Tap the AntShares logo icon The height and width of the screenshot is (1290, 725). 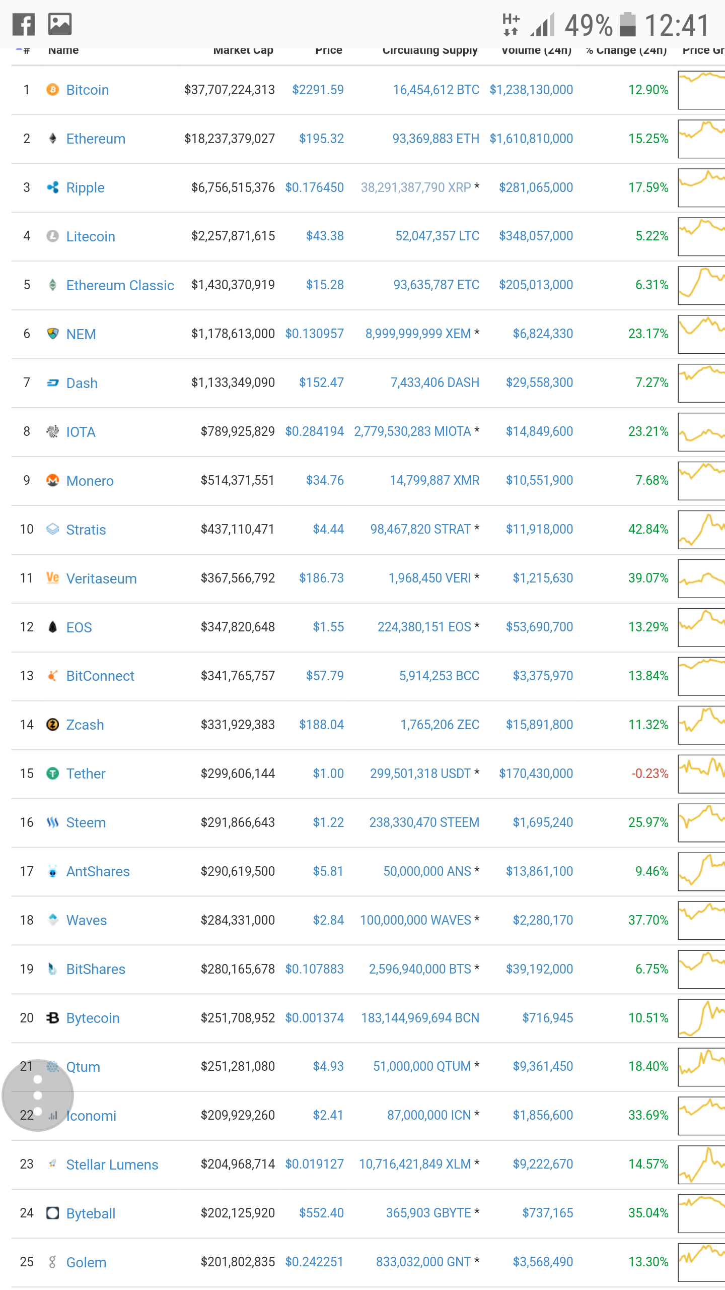click(x=52, y=871)
